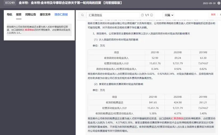Click the stock code 872249 badge
The height and width of the screenshot is (135, 221).
10,3
